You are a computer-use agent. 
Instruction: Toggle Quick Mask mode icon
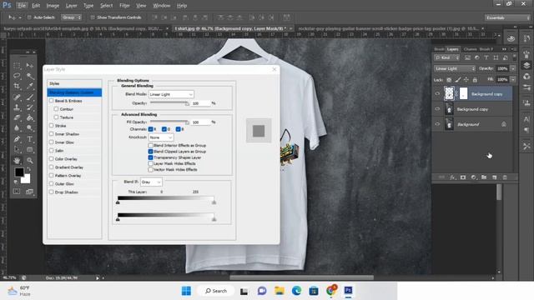pyautogui.click(x=17, y=192)
